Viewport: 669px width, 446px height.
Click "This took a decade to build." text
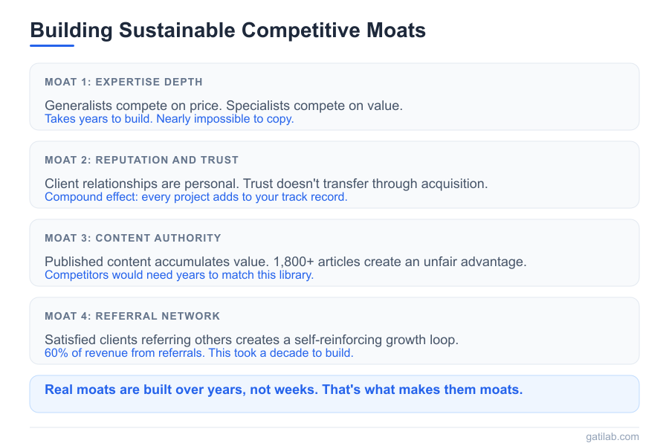[281, 353]
